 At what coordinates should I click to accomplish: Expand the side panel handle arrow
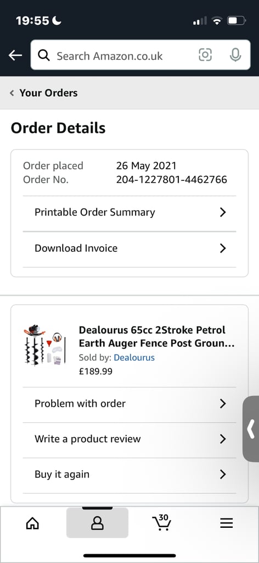pos(251,429)
